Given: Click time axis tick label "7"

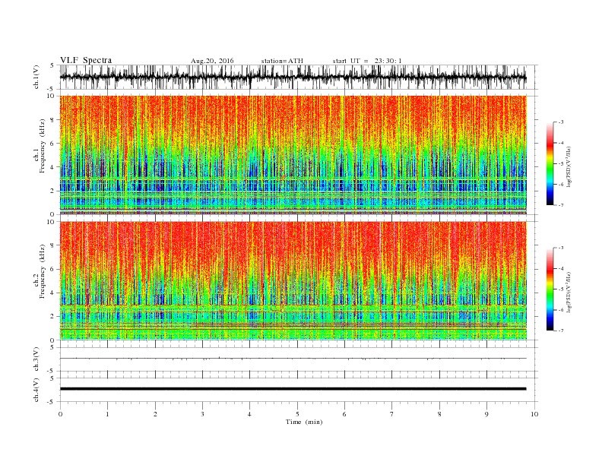Looking at the screenshot, I should (x=392, y=414).
